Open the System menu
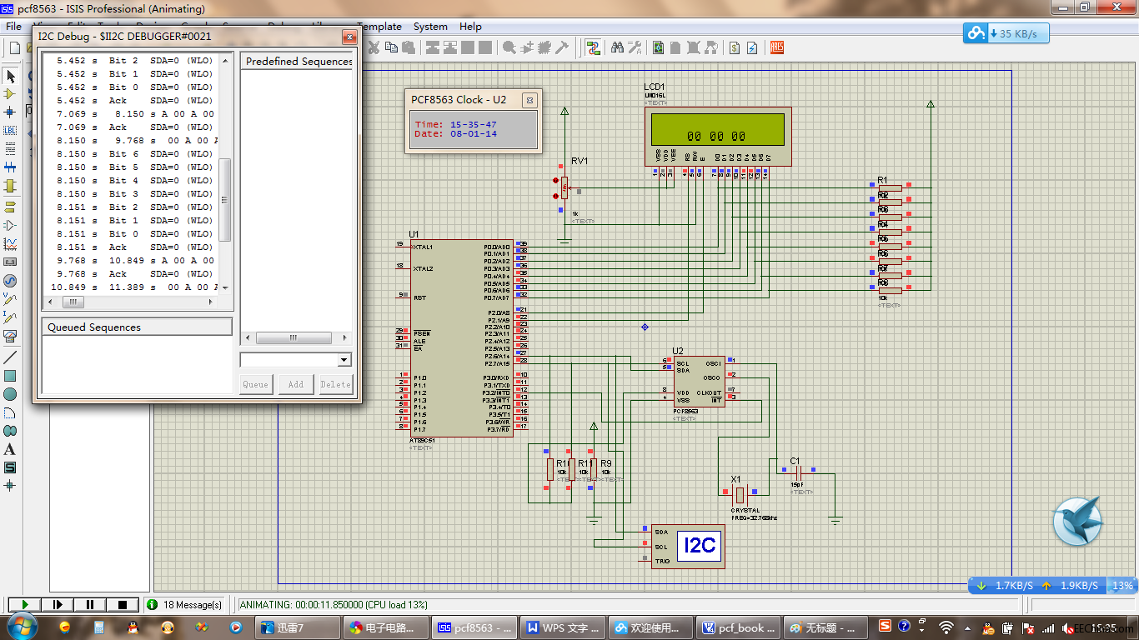The height and width of the screenshot is (640, 1139). [430, 27]
